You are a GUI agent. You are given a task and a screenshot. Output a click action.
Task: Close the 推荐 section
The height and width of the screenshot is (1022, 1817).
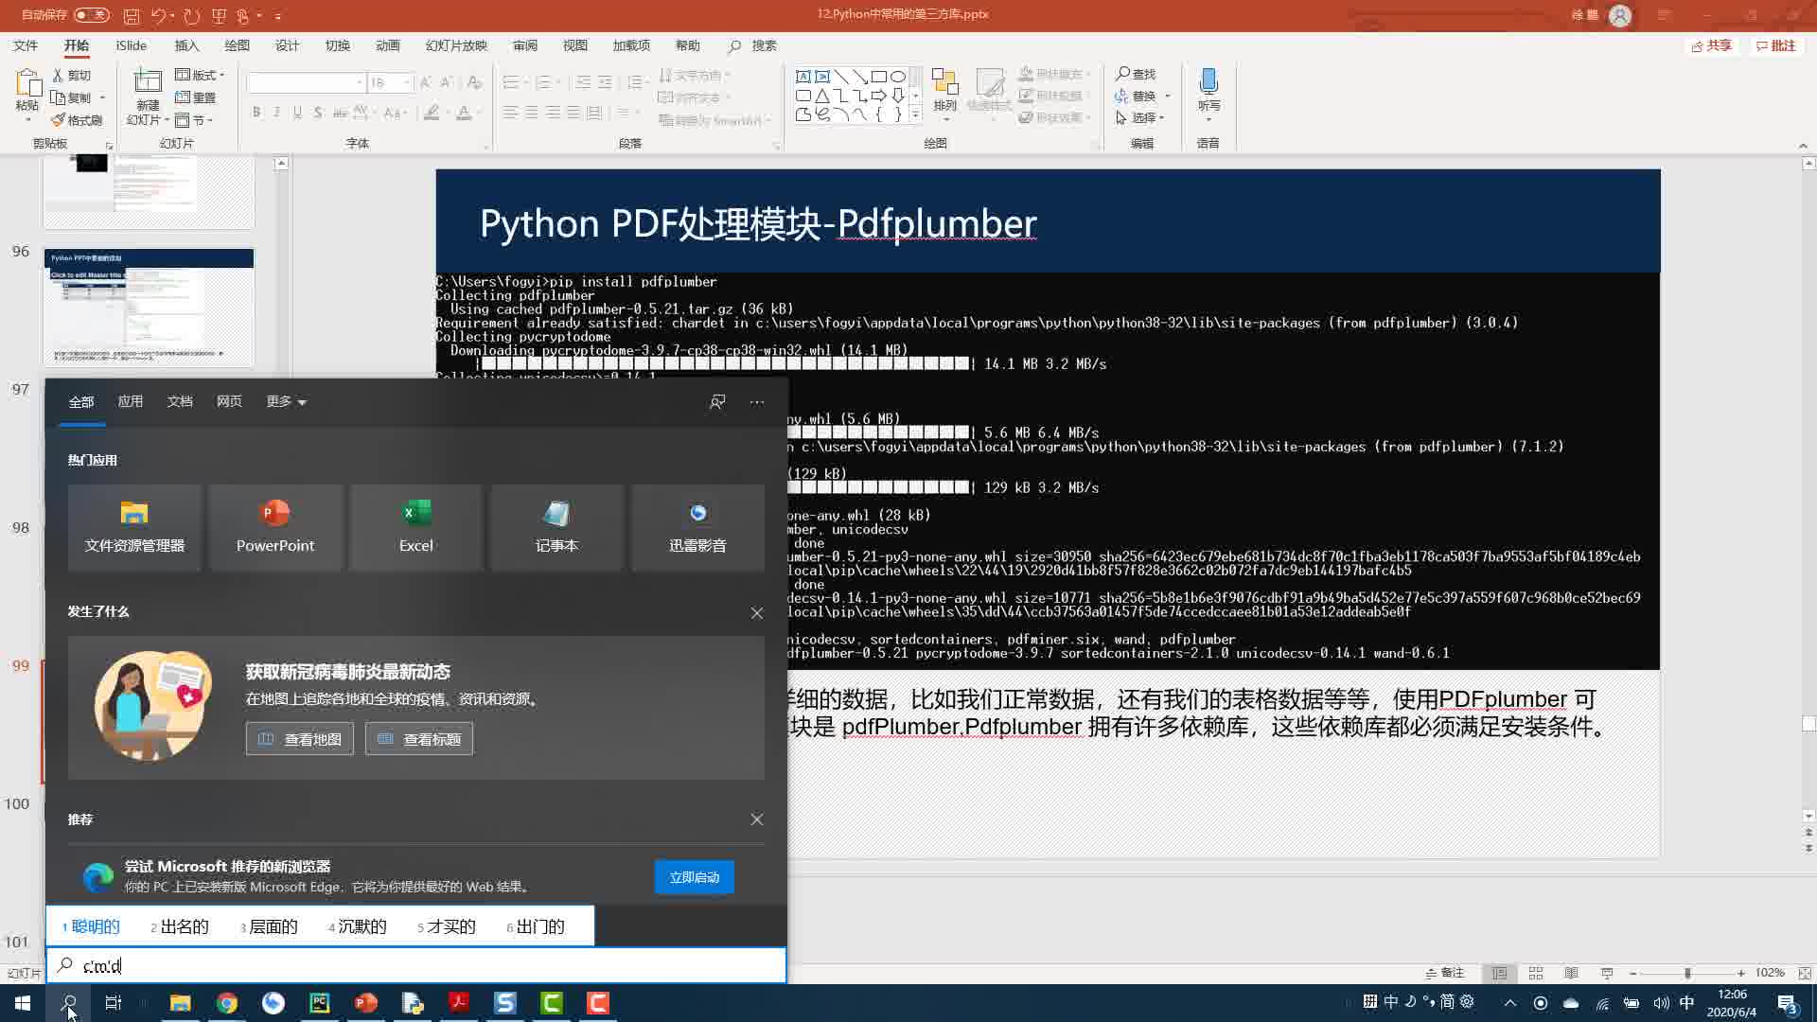pyautogui.click(x=757, y=819)
